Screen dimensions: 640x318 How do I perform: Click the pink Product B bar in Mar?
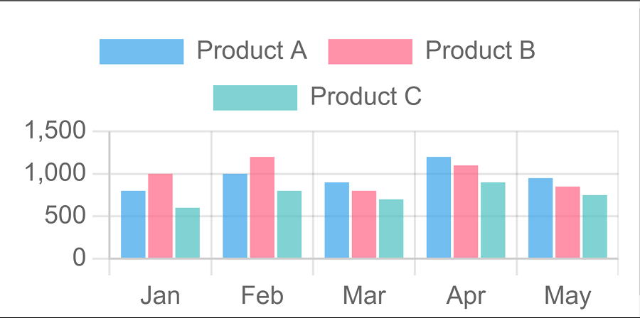[364, 224]
